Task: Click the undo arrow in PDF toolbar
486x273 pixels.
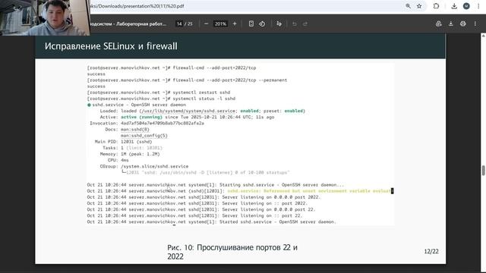Action: [295, 24]
